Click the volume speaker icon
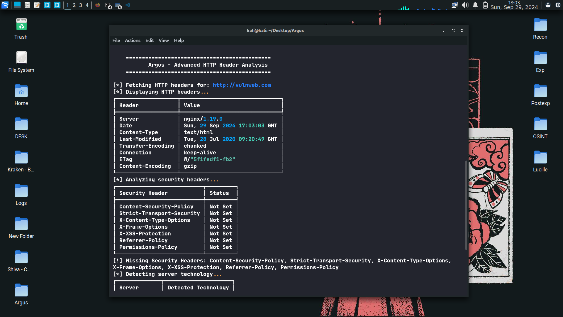 click(x=465, y=5)
